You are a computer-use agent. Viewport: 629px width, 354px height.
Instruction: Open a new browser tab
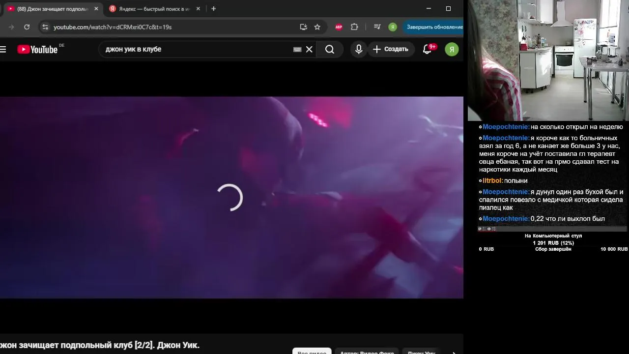(x=213, y=9)
